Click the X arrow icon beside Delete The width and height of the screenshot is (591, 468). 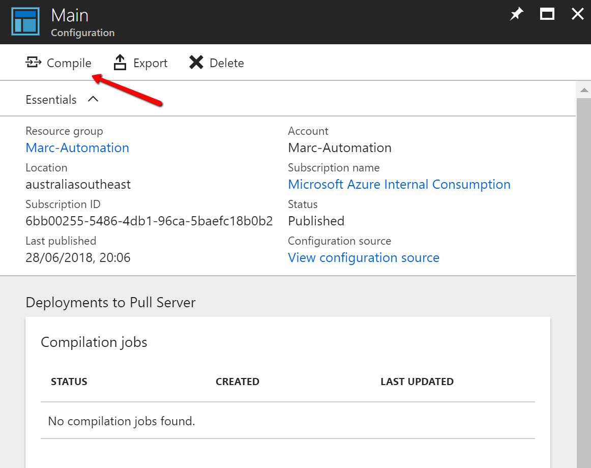coord(196,62)
